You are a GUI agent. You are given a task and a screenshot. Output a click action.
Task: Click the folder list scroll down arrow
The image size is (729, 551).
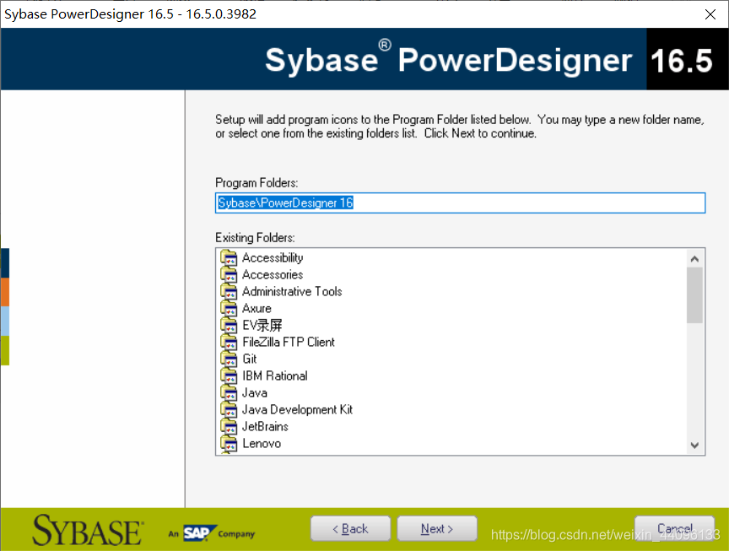click(694, 445)
